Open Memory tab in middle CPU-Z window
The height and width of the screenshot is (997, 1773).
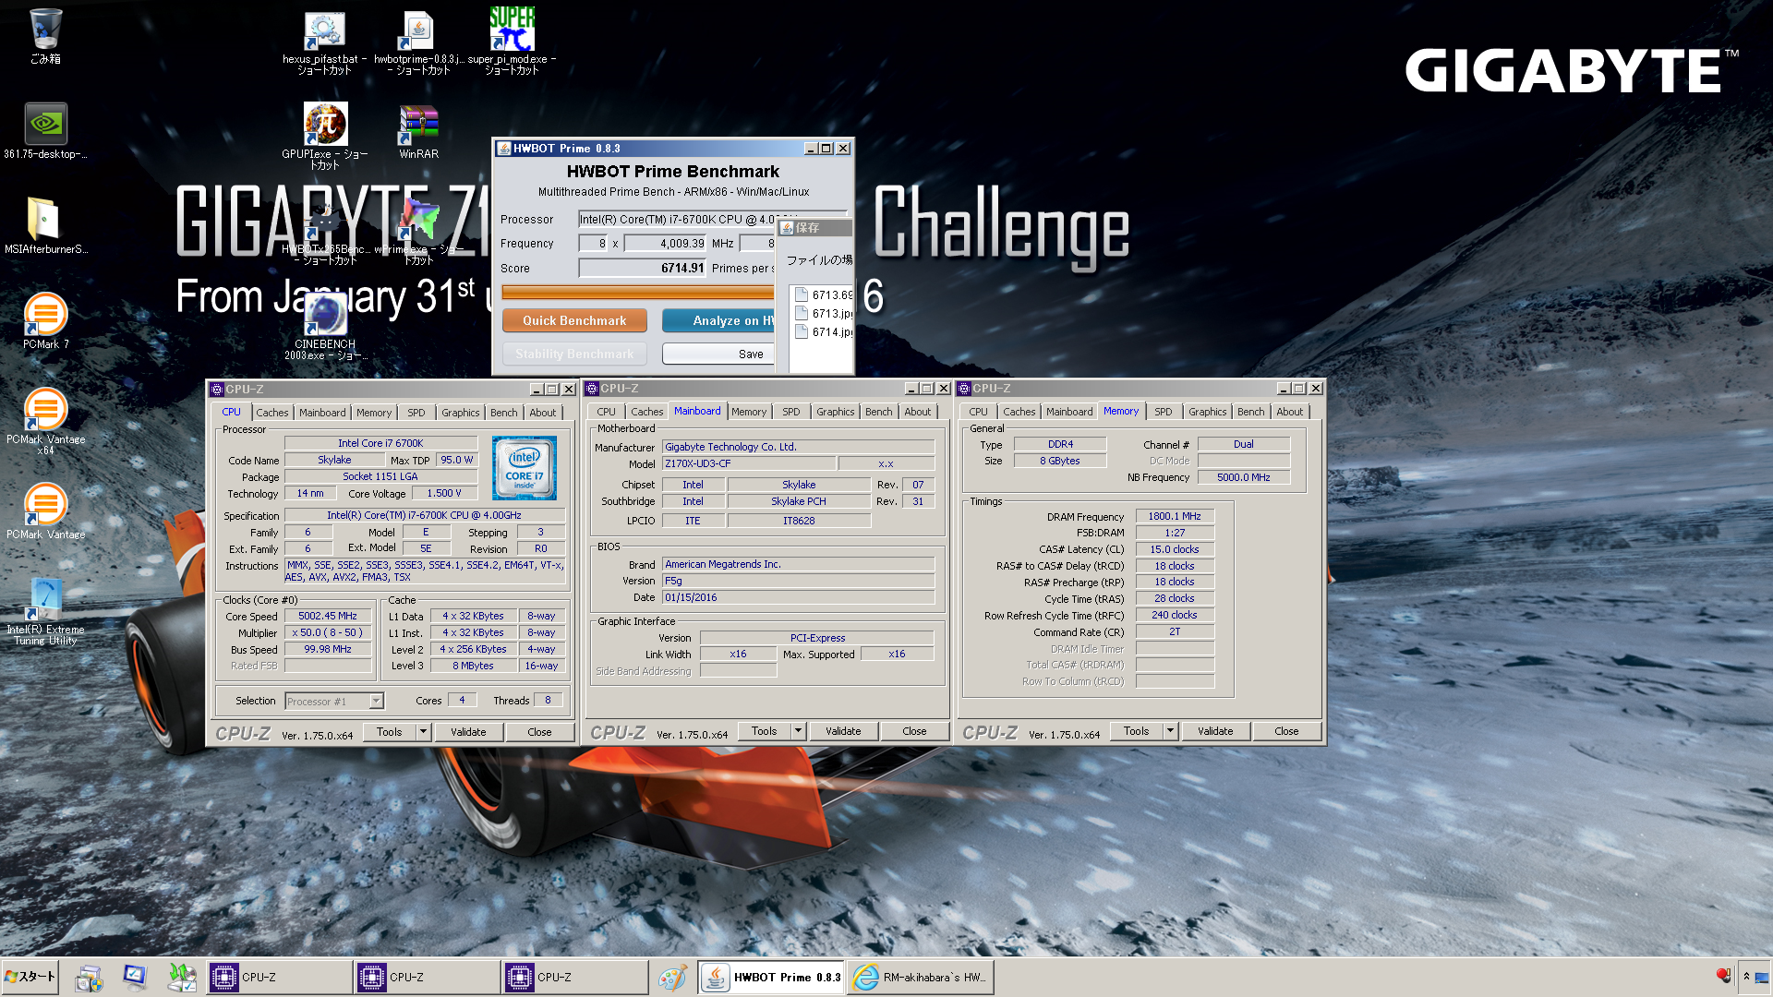[749, 412]
